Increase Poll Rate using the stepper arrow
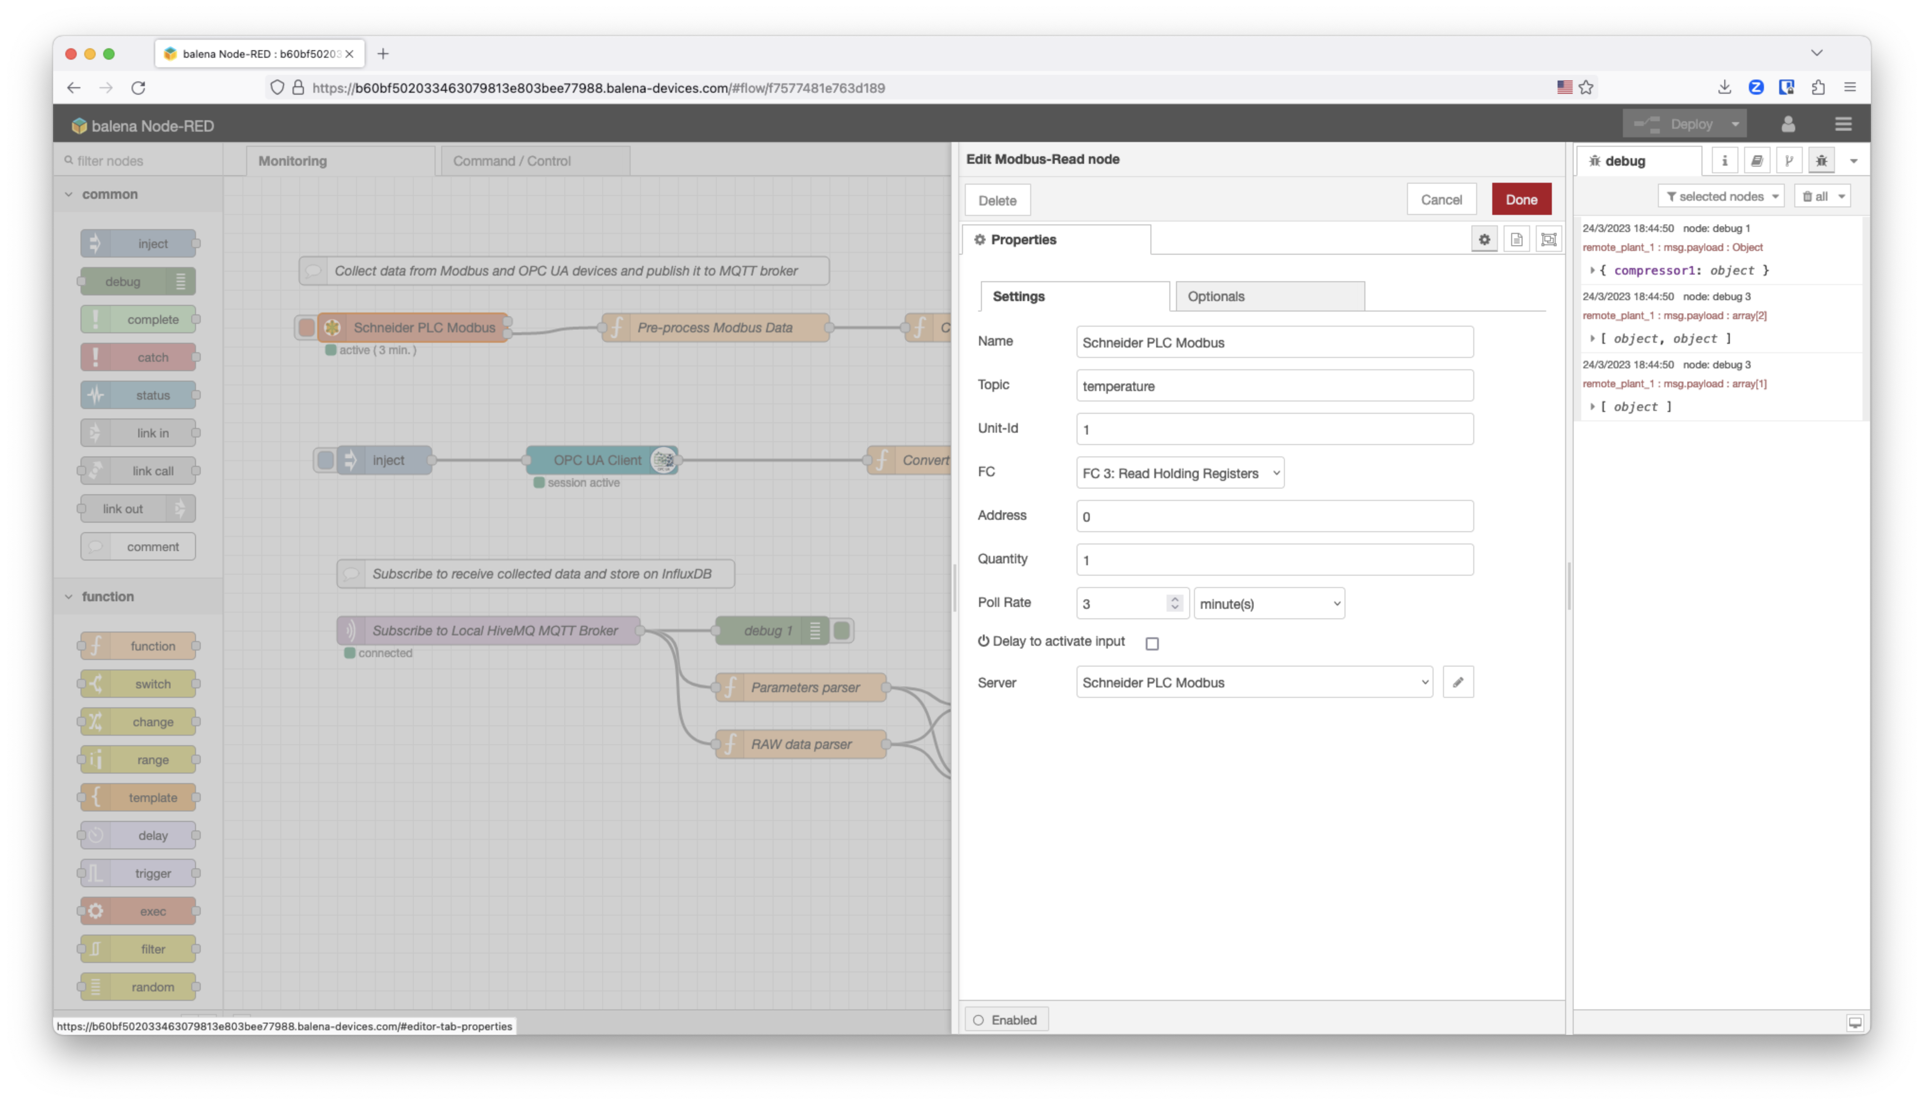The image size is (1924, 1105). click(x=1175, y=599)
